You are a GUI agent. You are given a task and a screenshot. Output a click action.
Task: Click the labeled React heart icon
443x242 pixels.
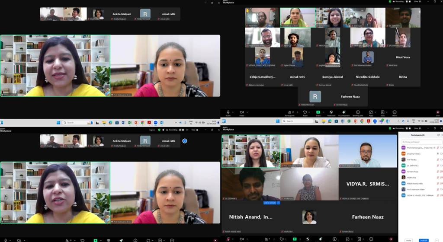(305, 113)
